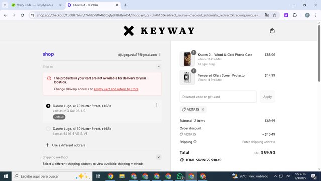The image size is (321, 181).
Task: Open the Windows Start menu
Action: tap(6, 176)
